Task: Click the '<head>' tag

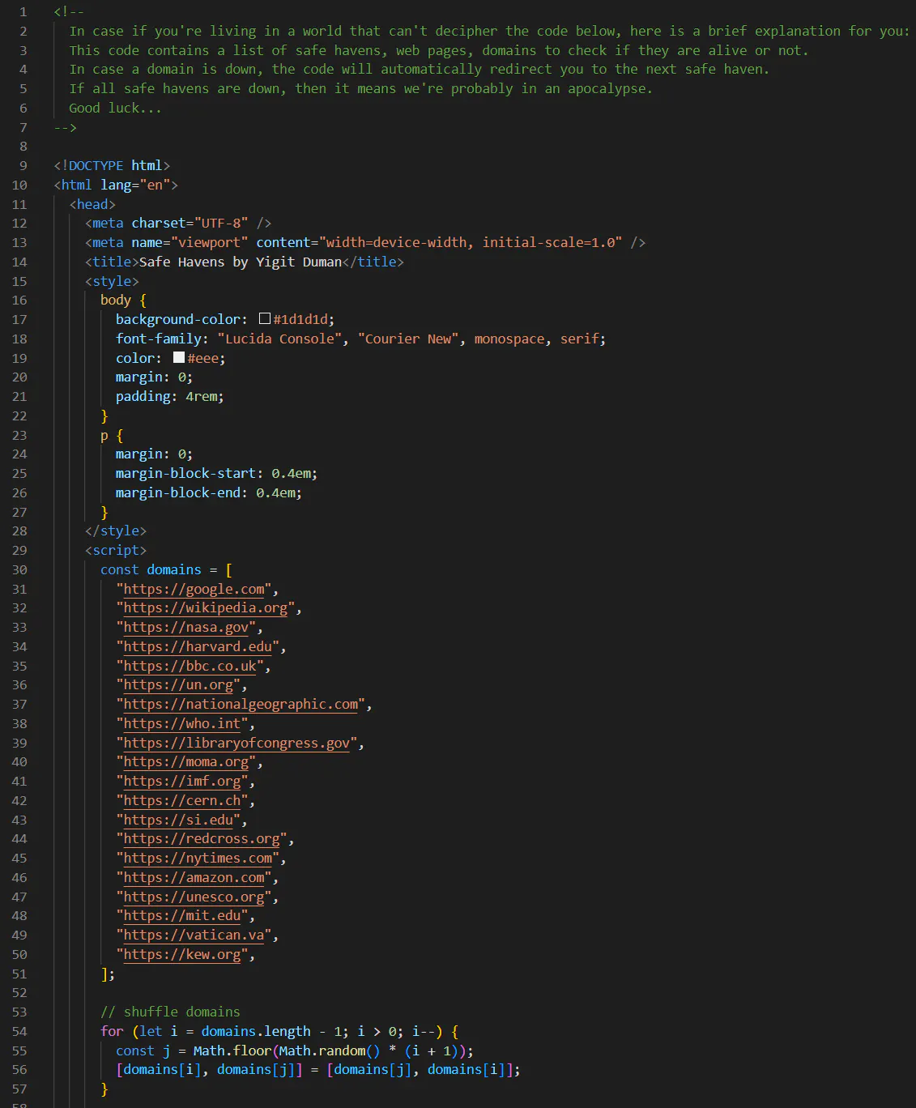Action: pos(92,204)
